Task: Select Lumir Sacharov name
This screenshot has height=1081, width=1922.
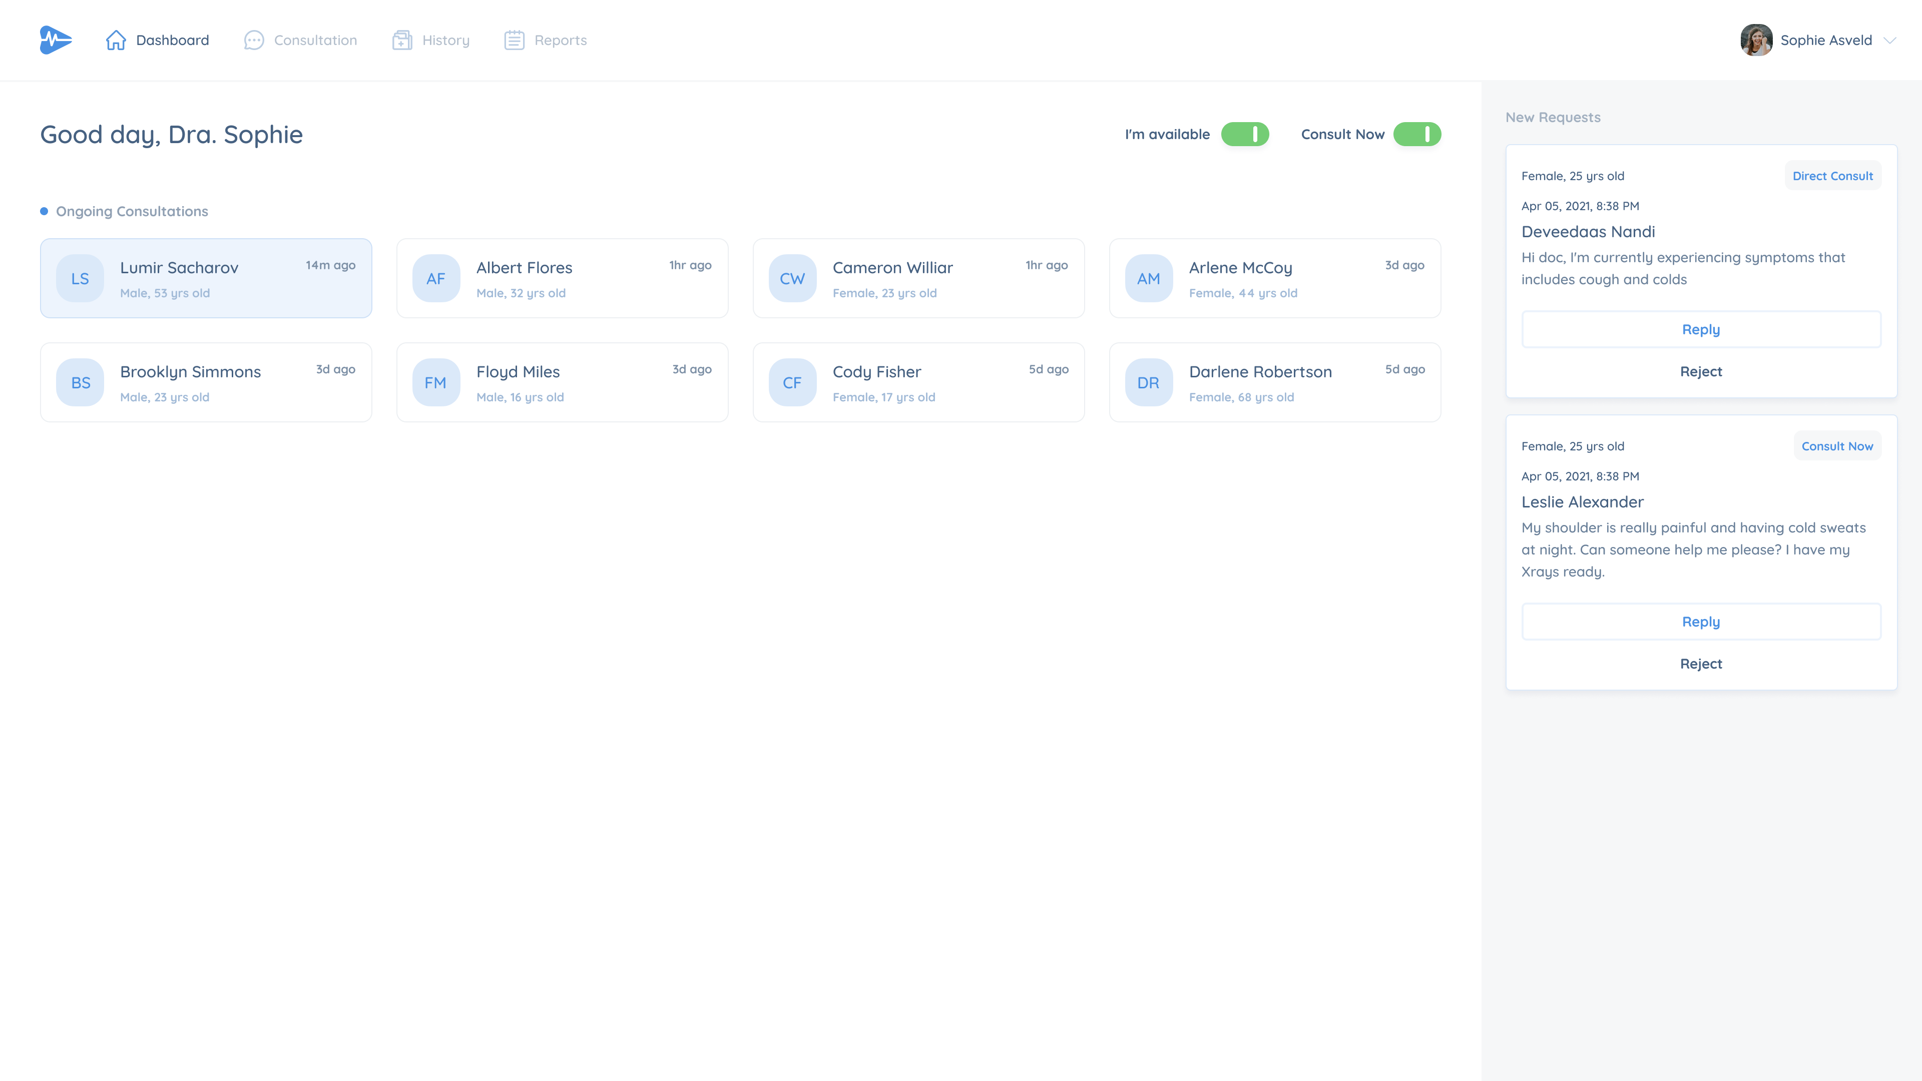Action: [x=179, y=268]
